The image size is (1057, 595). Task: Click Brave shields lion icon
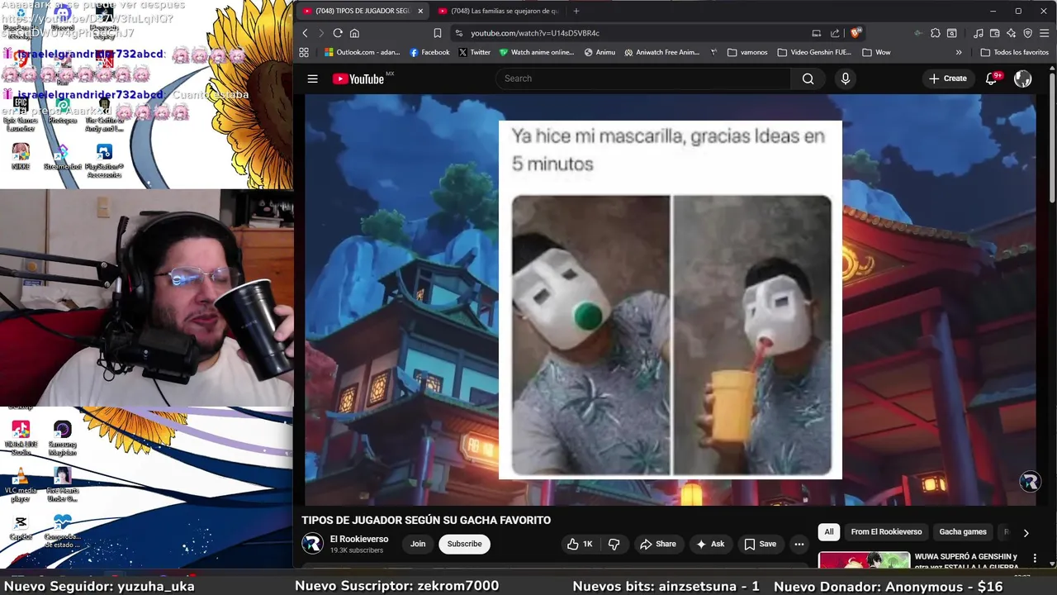[x=856, y=33]
